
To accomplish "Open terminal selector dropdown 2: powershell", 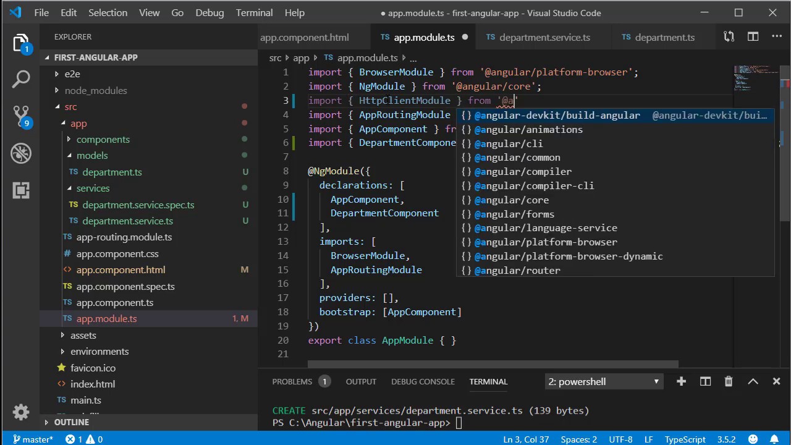I will pyautogui.click(x=603, y=381).
